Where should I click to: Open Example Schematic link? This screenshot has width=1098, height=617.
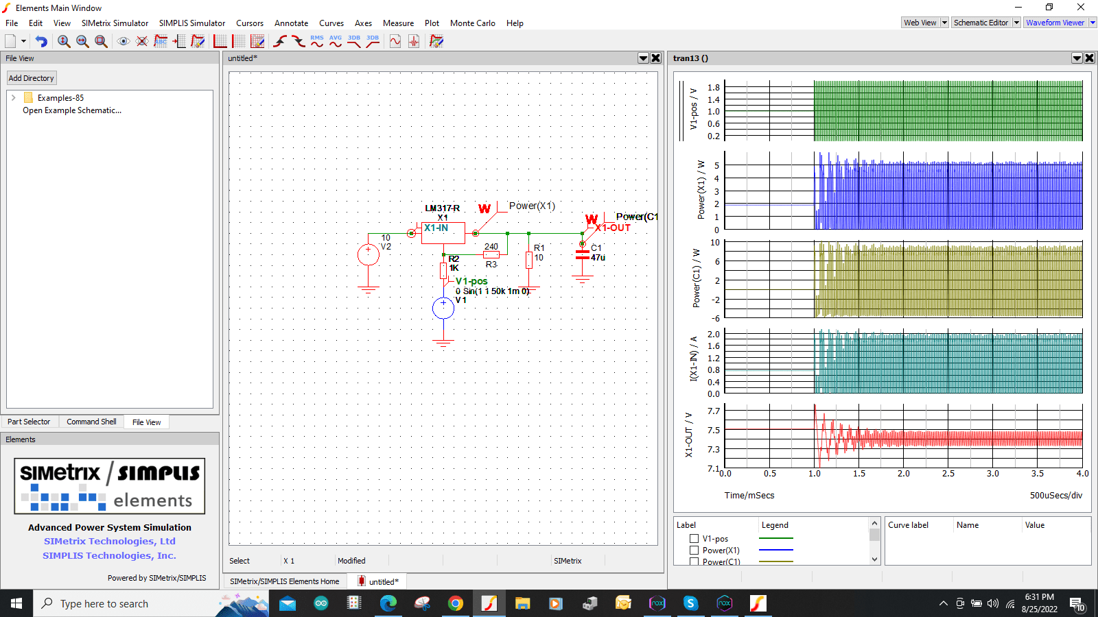71,110
